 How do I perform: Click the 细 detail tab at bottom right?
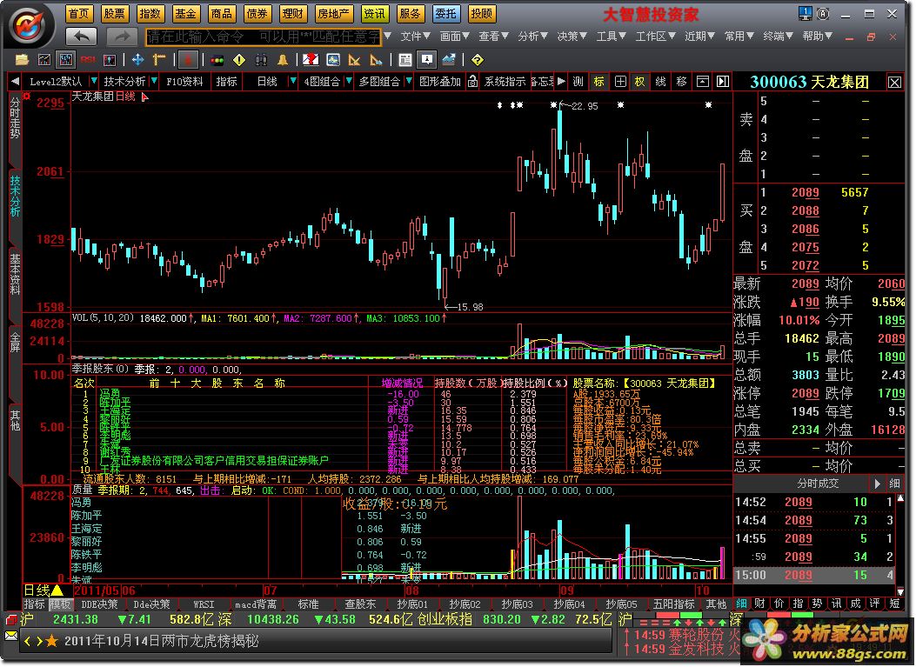click(741, 604)
